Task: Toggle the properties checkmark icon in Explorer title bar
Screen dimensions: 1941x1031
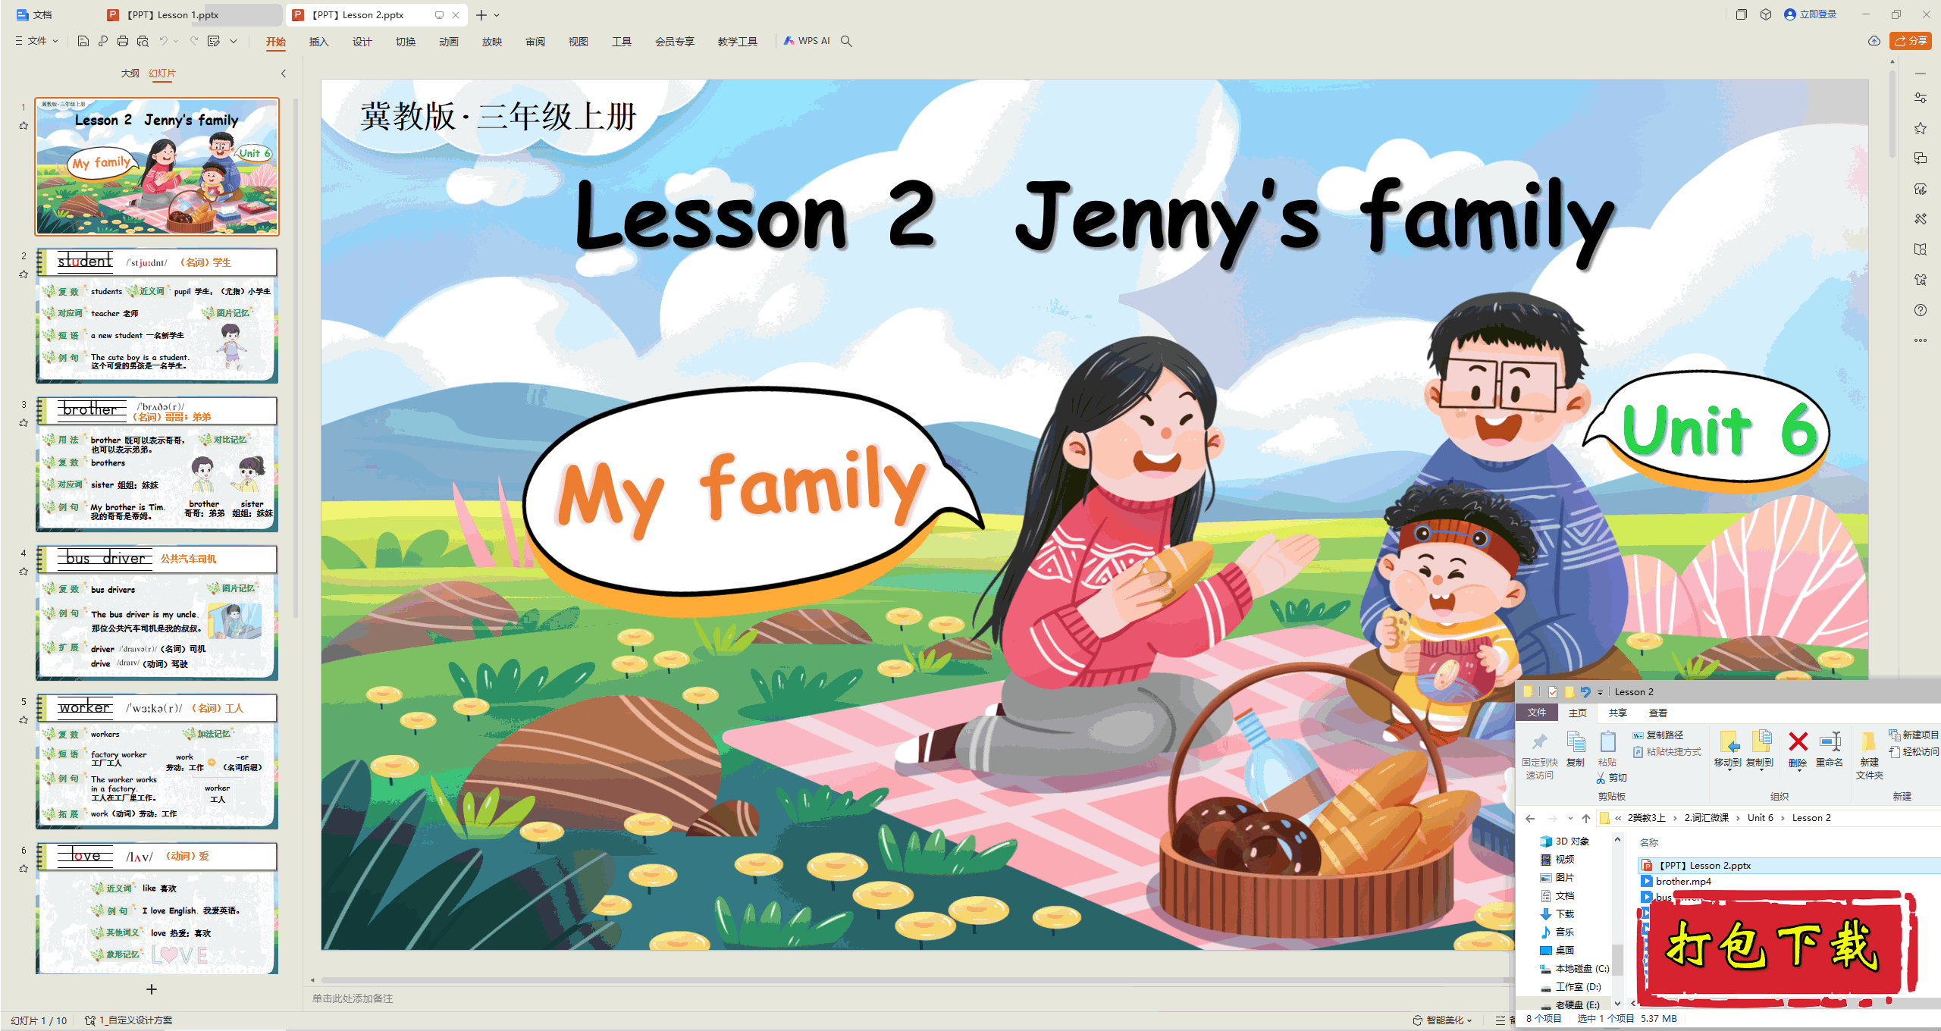Action: (x=1553, y=691)
